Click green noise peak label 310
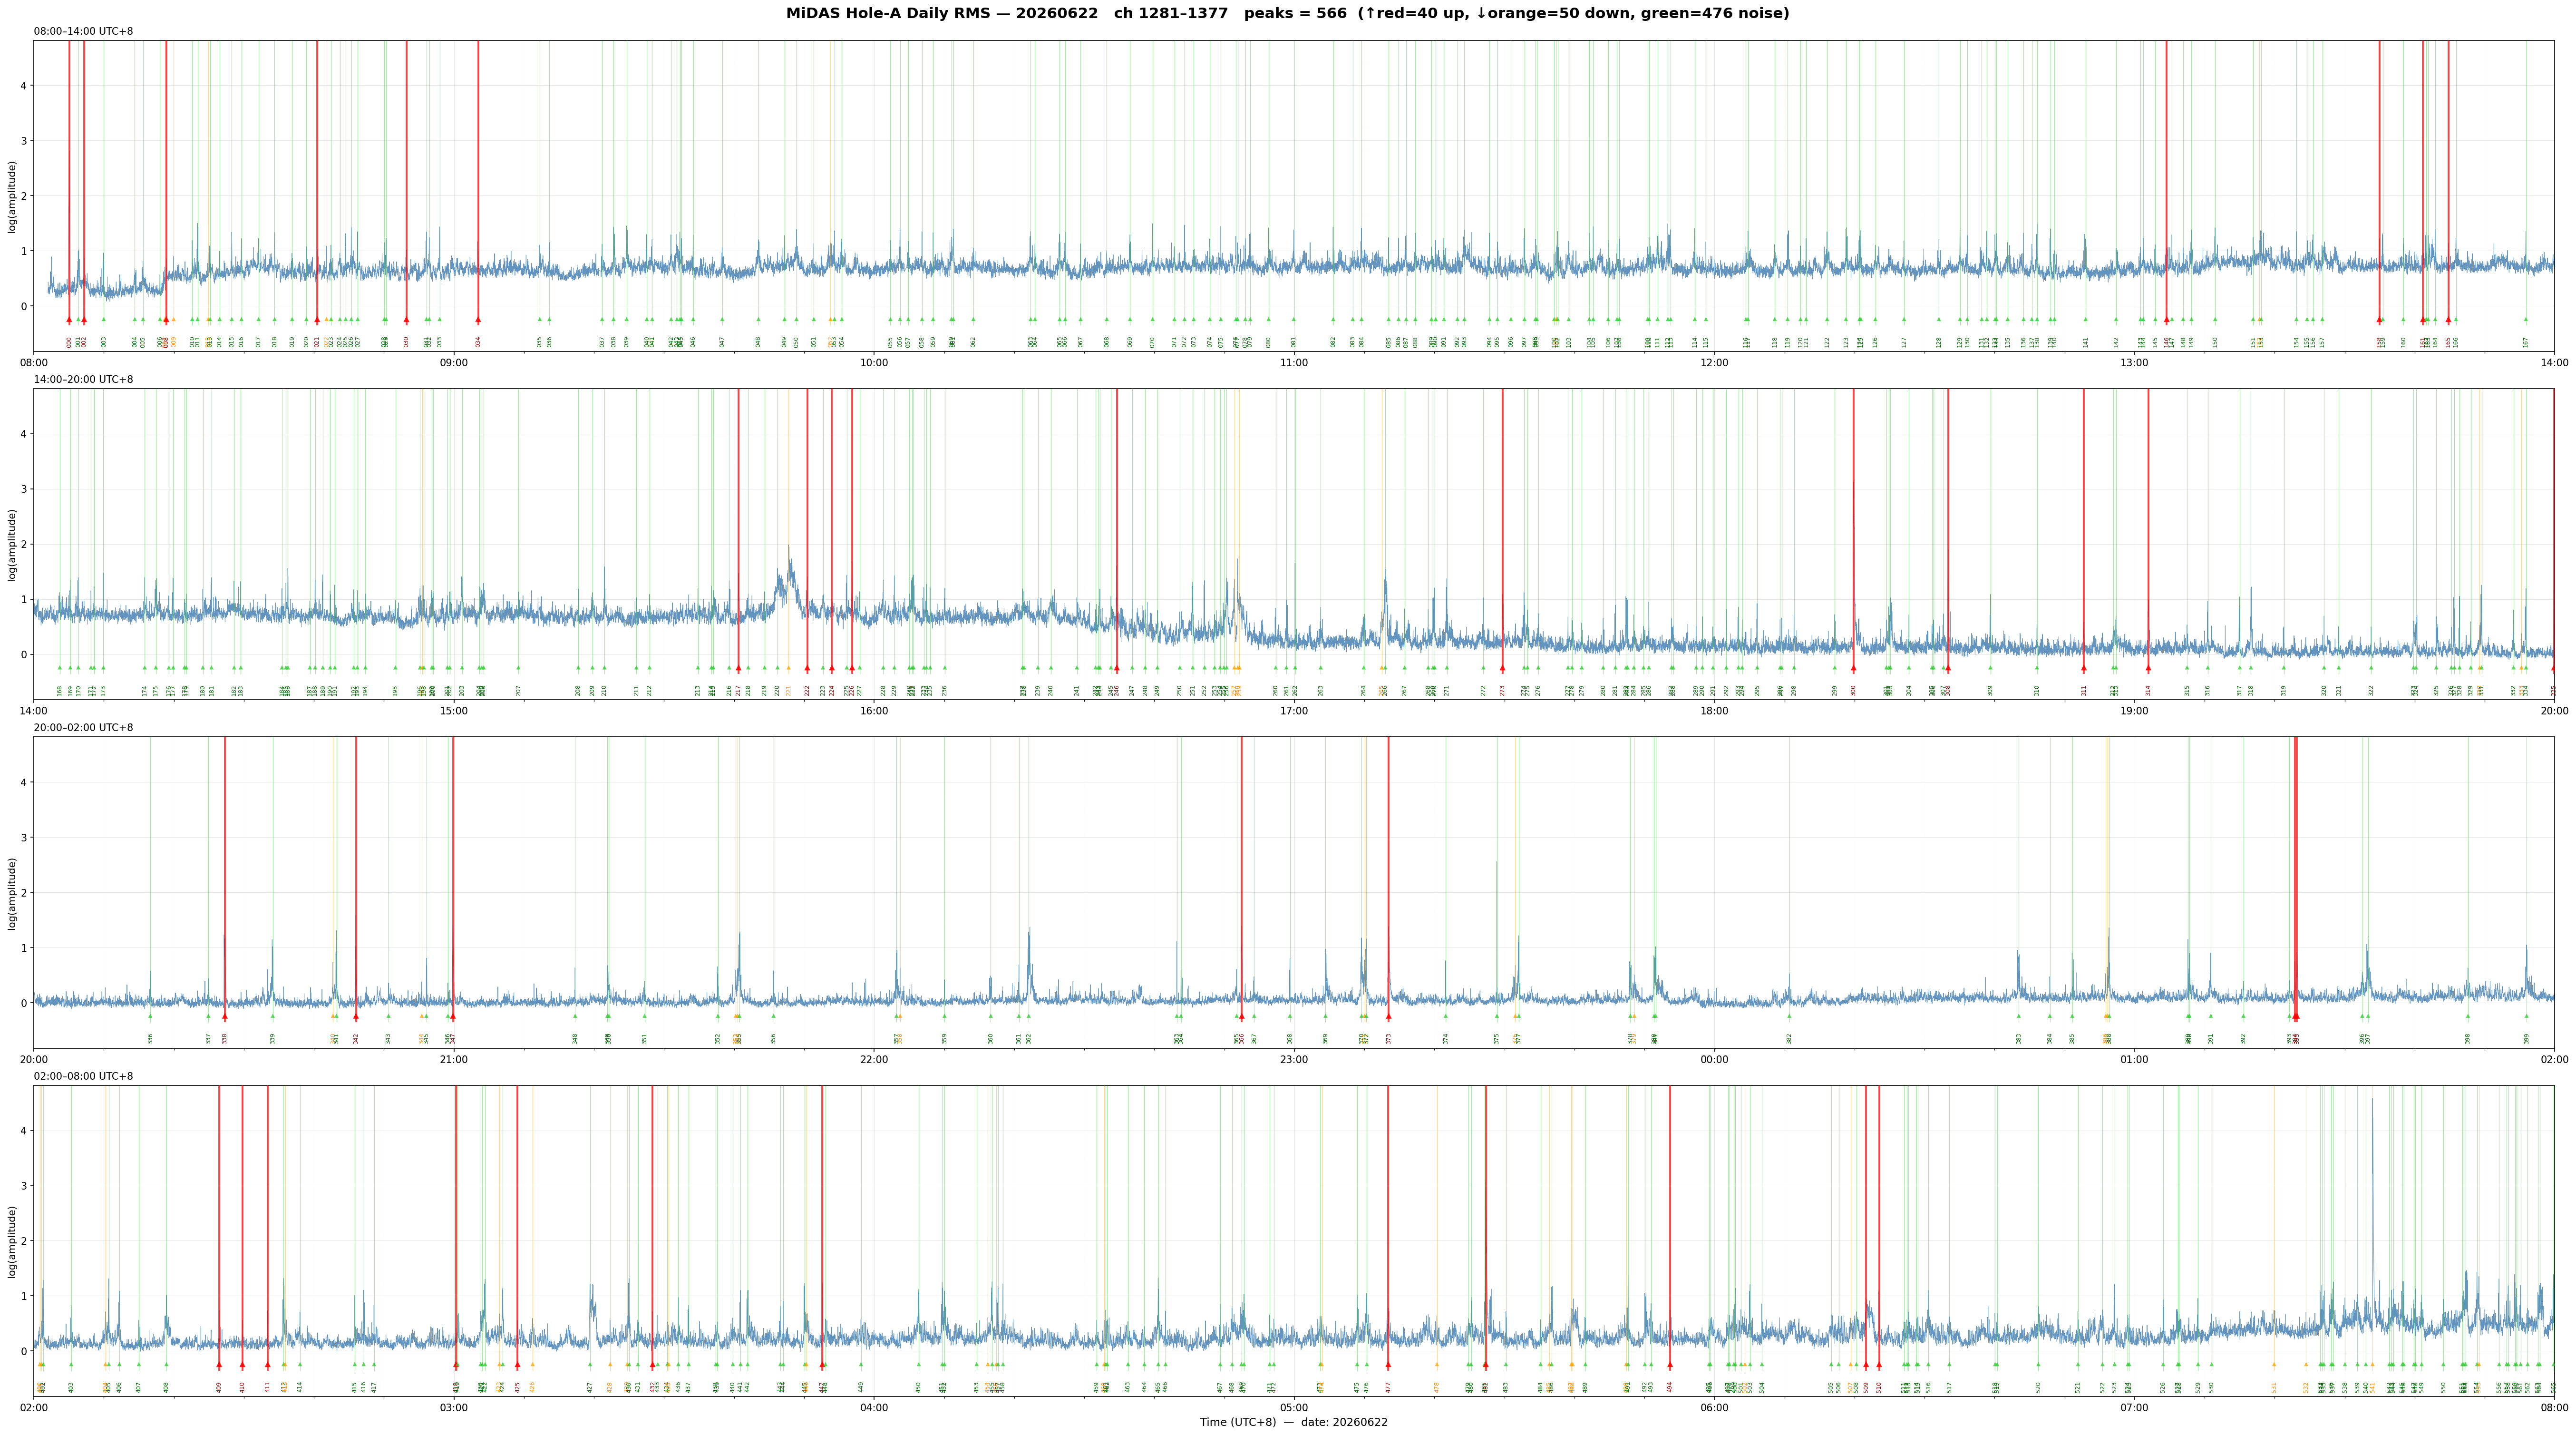 [2037, 690]
